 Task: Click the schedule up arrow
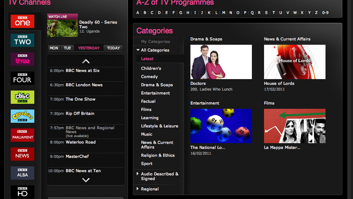point(86,61)
